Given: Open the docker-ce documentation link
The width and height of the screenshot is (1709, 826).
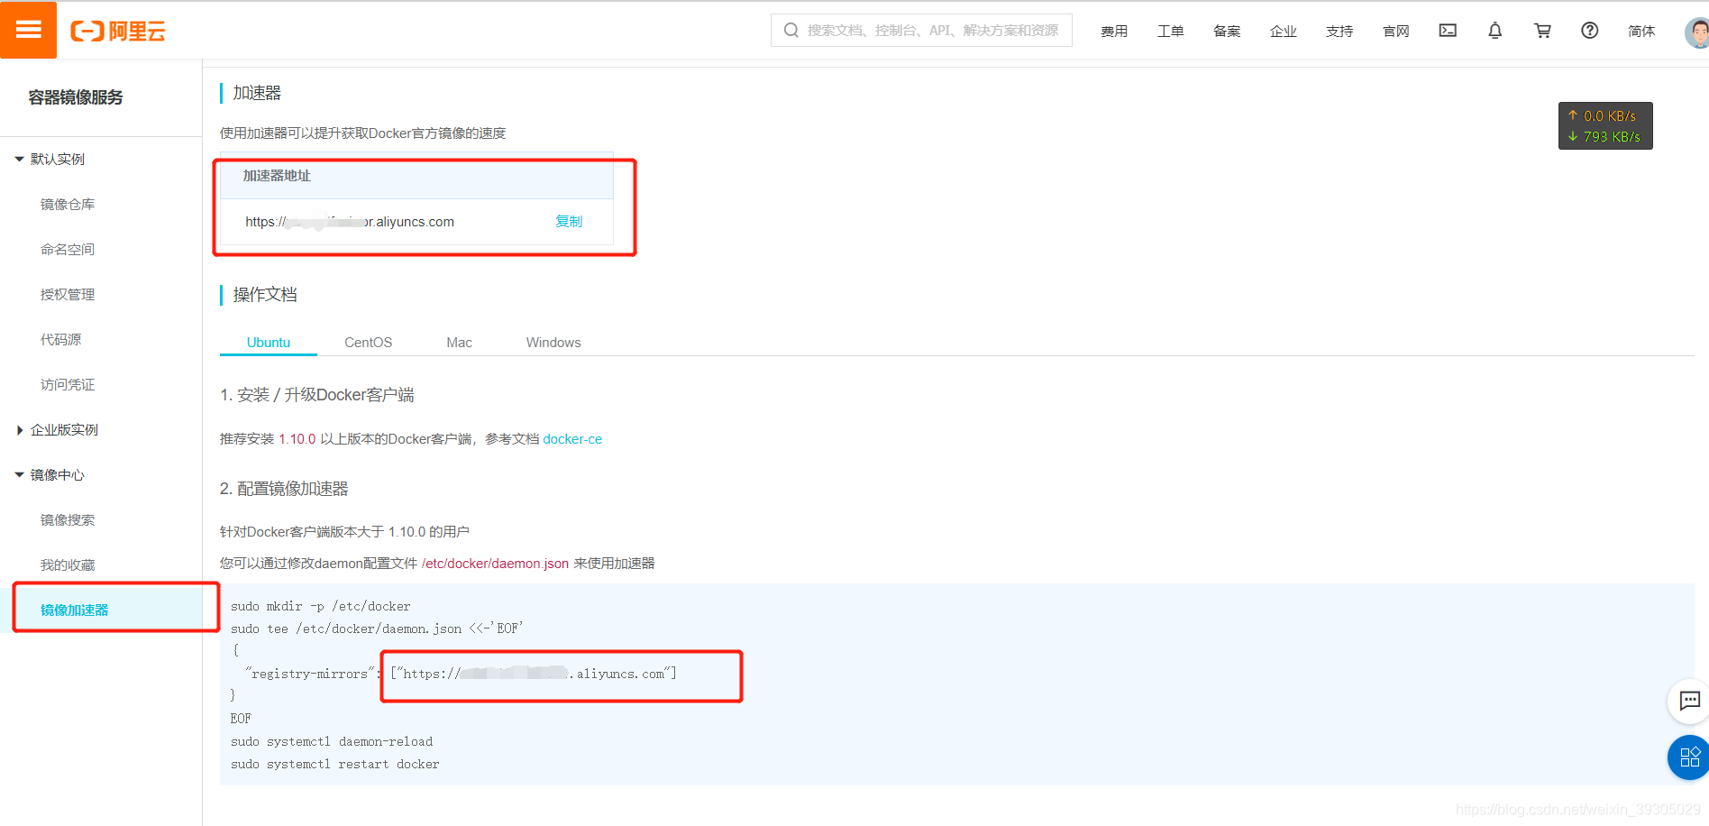Looking at the screenshot, I should [x=572, y=439].
